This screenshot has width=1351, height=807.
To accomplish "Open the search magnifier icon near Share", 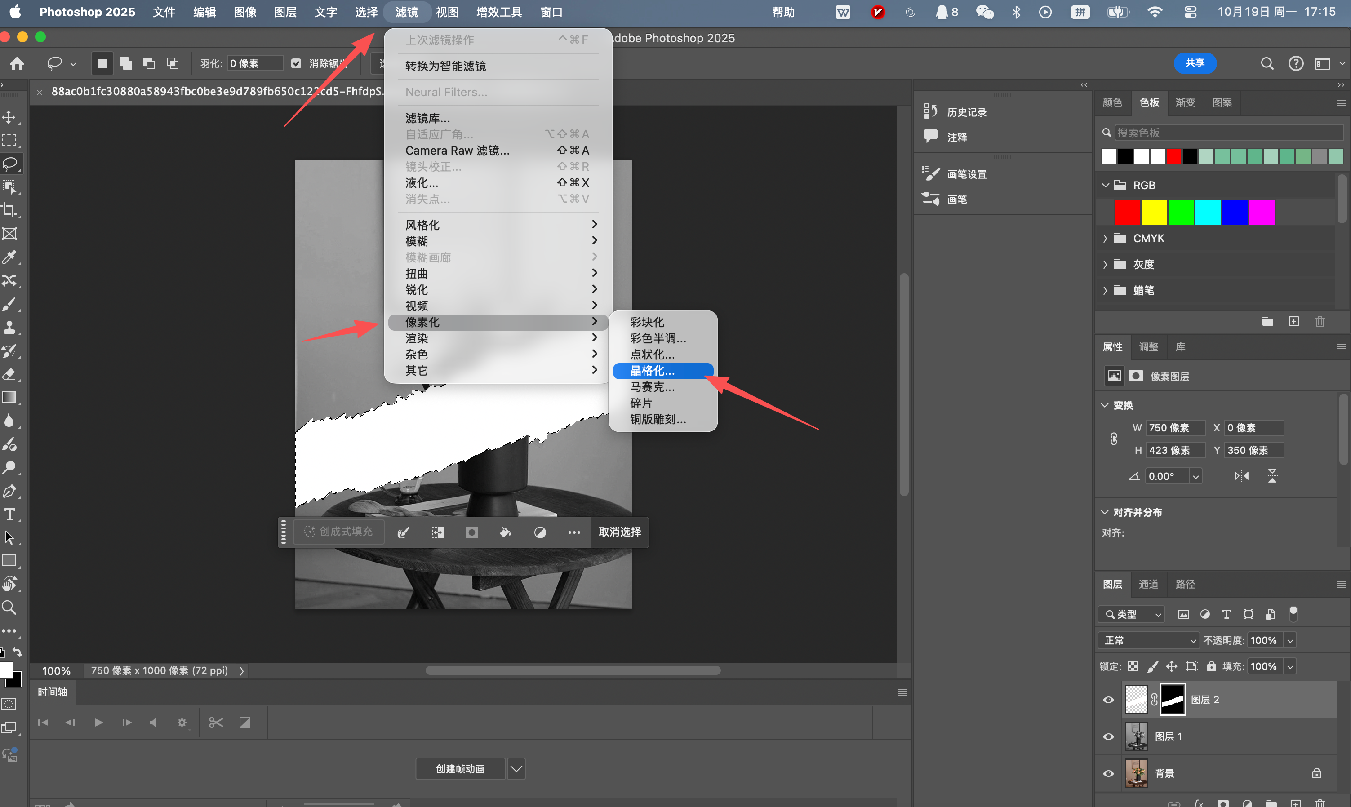I will pyautogui.click(x=1267, y=64).
